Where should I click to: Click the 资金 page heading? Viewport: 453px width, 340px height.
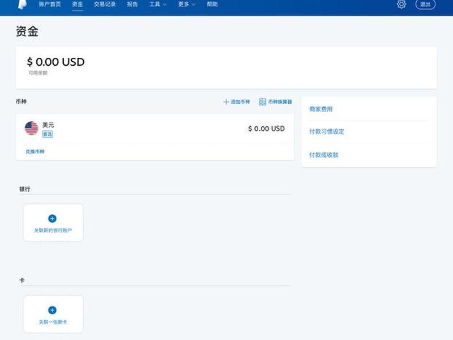coord(27,31)
